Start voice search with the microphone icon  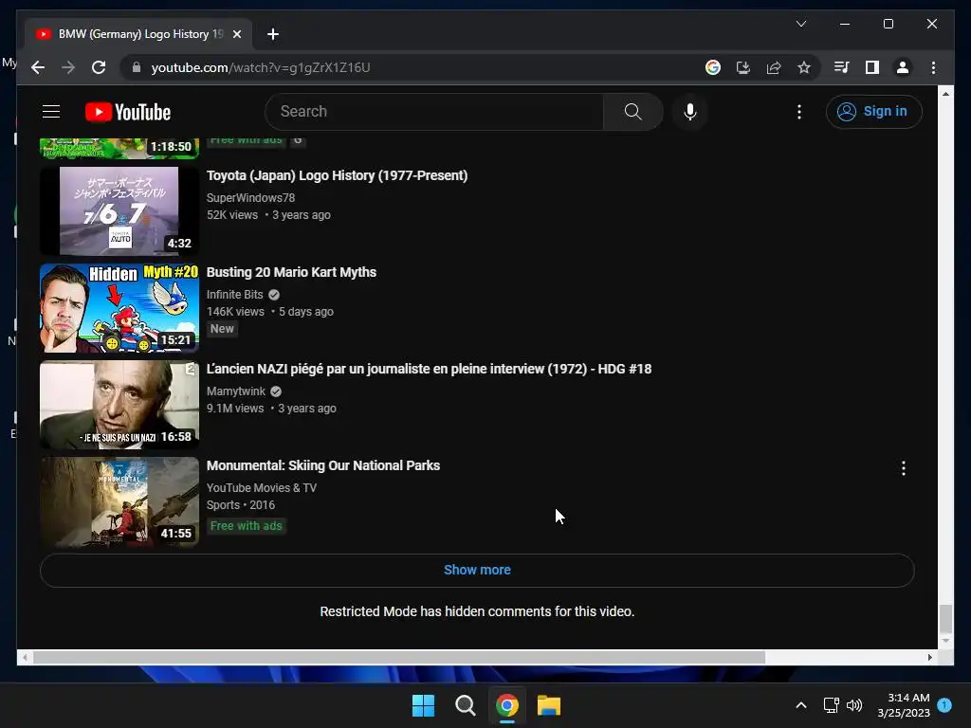[690, 112]
